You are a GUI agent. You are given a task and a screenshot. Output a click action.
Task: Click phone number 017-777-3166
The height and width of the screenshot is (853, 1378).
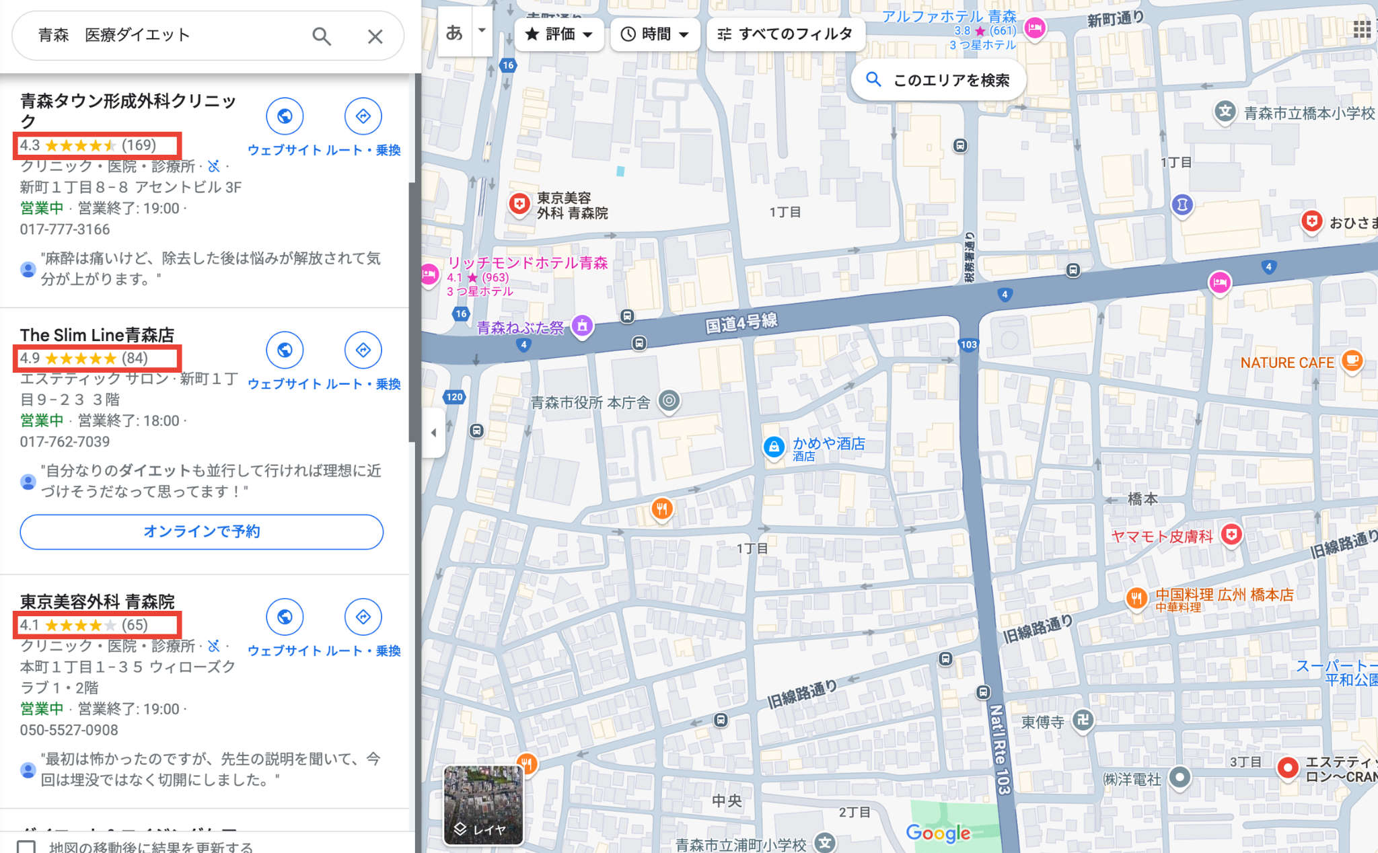(x=65, y=229)
